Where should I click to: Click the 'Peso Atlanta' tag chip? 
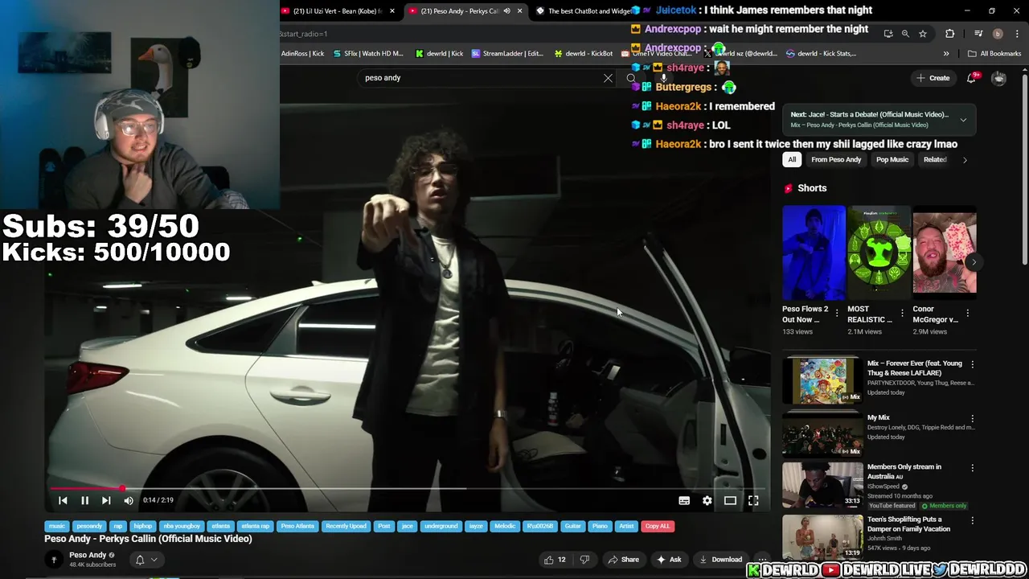click(297, 526)
